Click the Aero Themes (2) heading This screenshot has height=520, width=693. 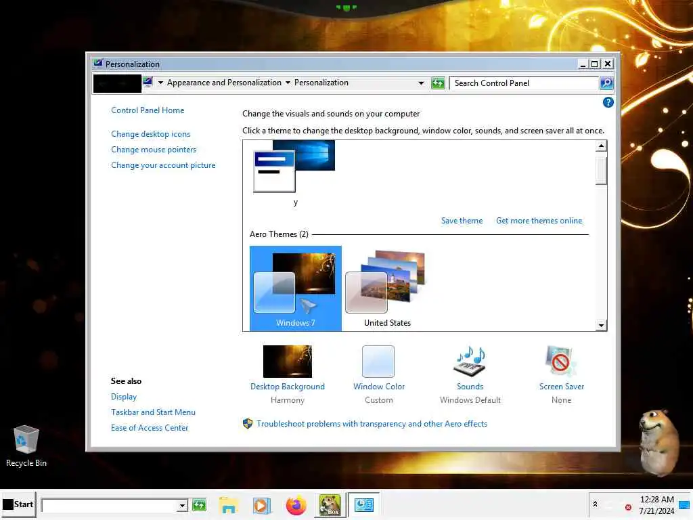(279, 234)
